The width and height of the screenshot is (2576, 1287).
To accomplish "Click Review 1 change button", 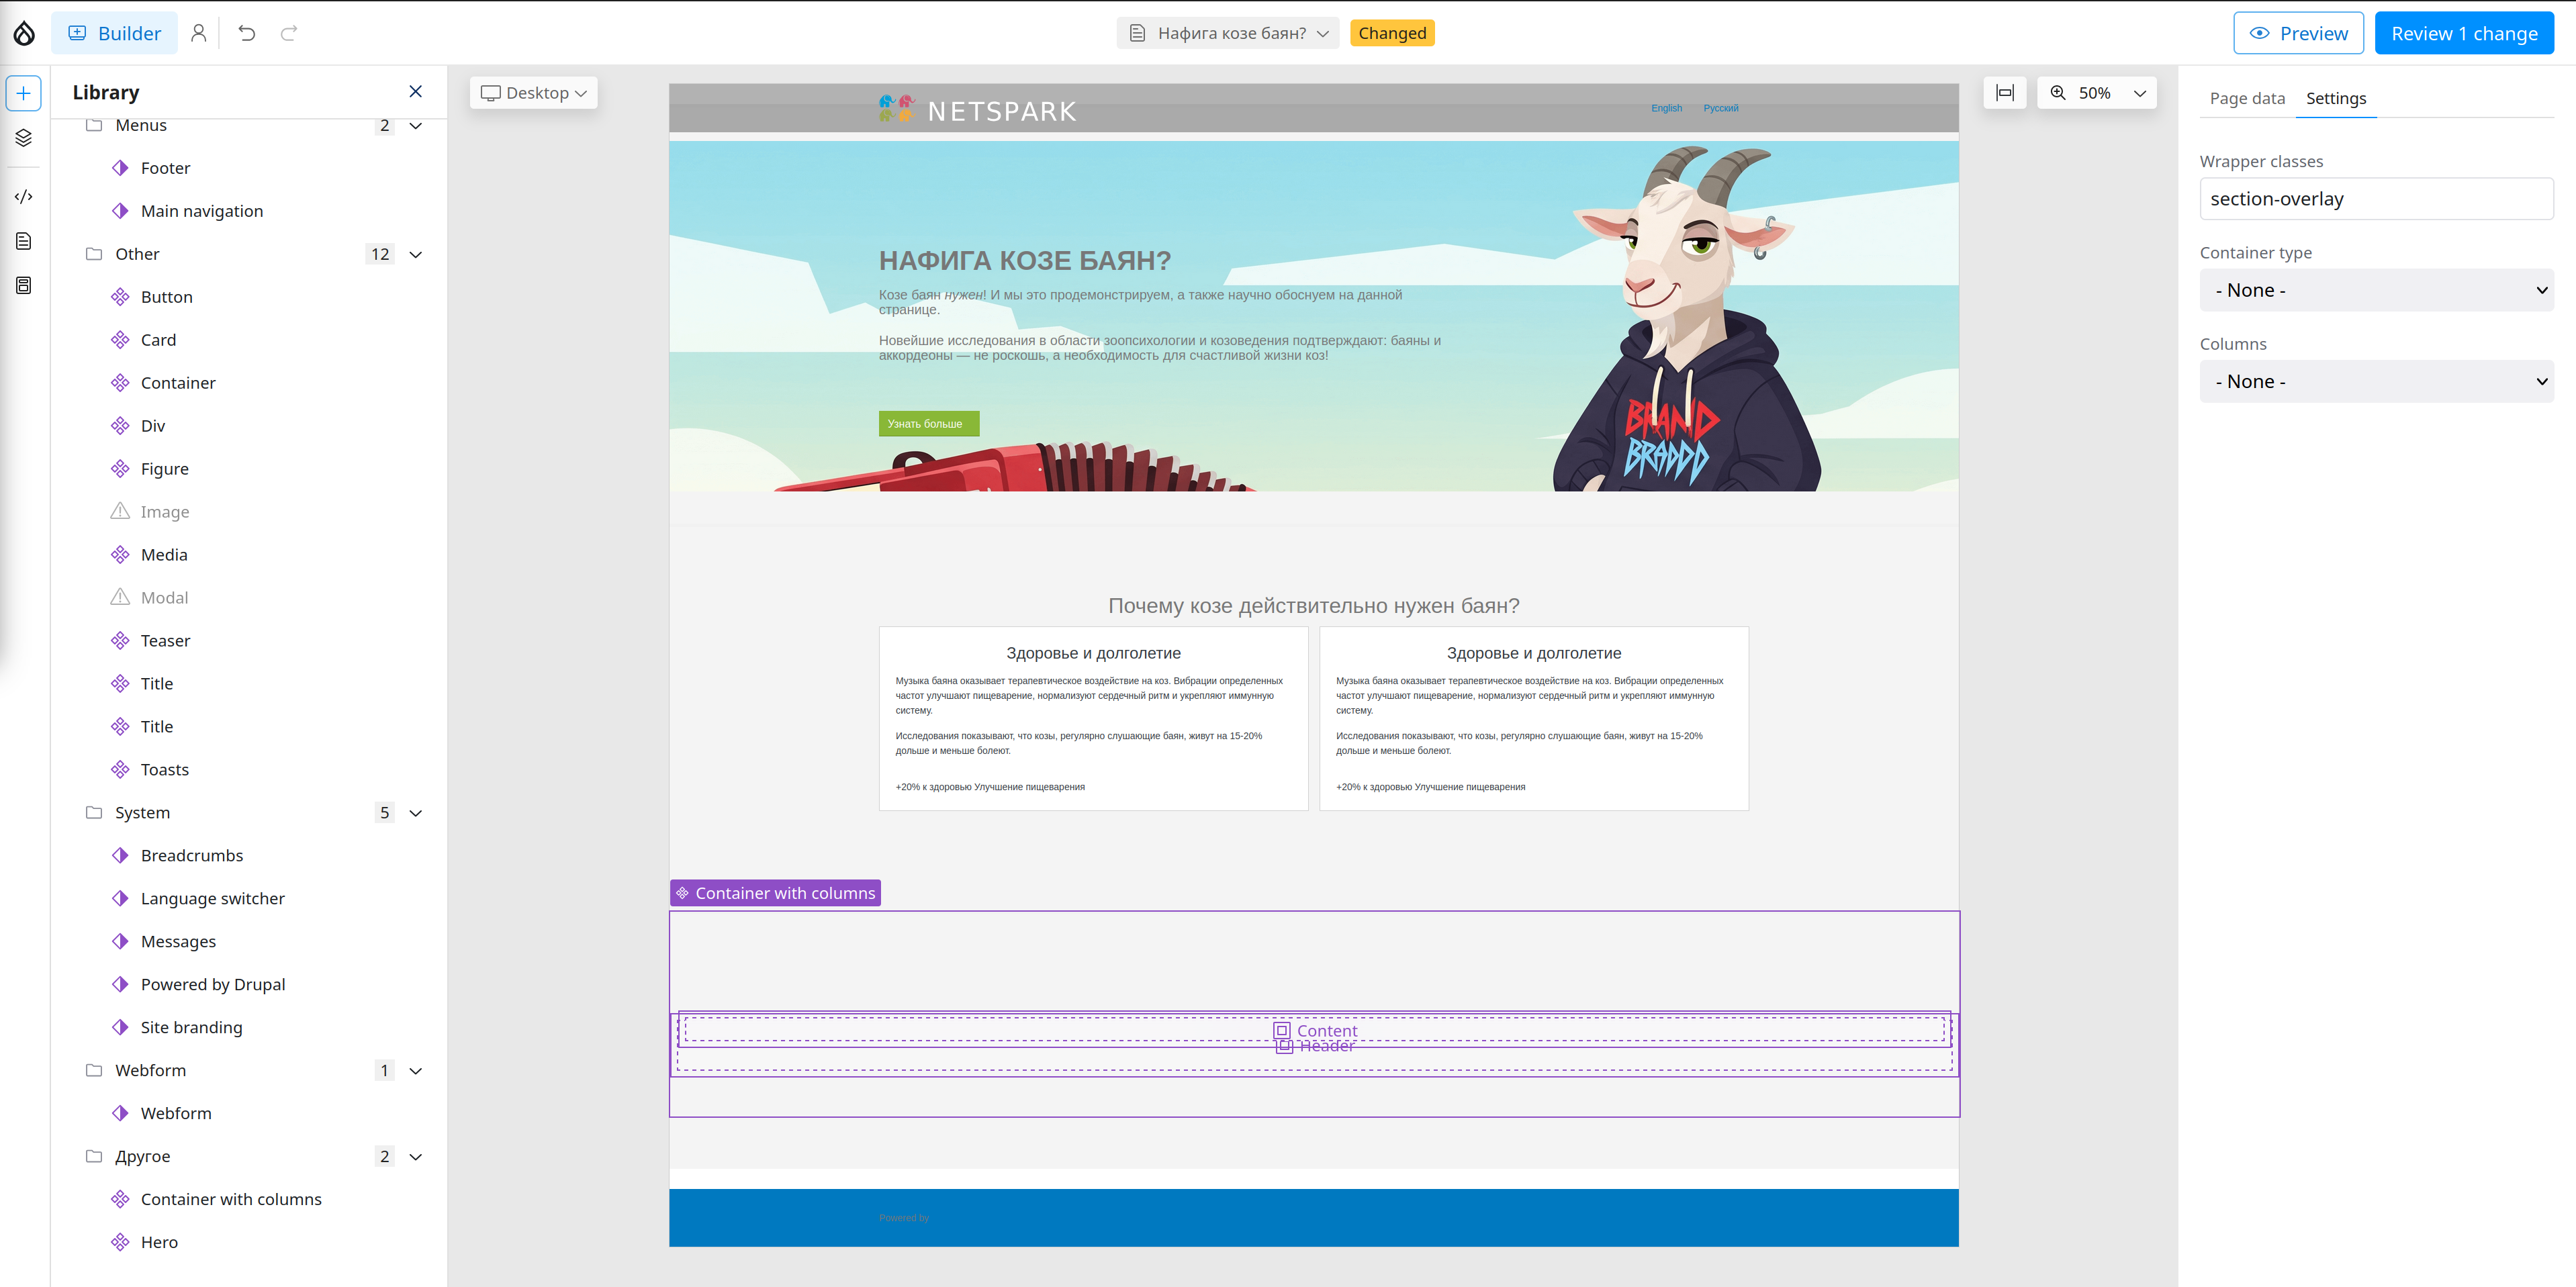I will [2464, 33].
